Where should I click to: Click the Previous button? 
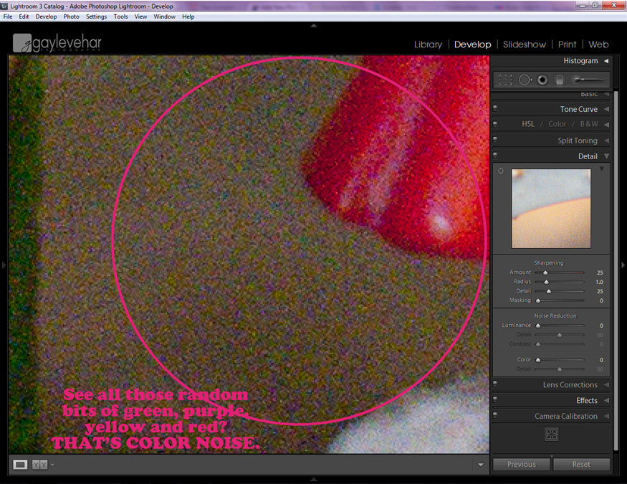coord(521,465)
